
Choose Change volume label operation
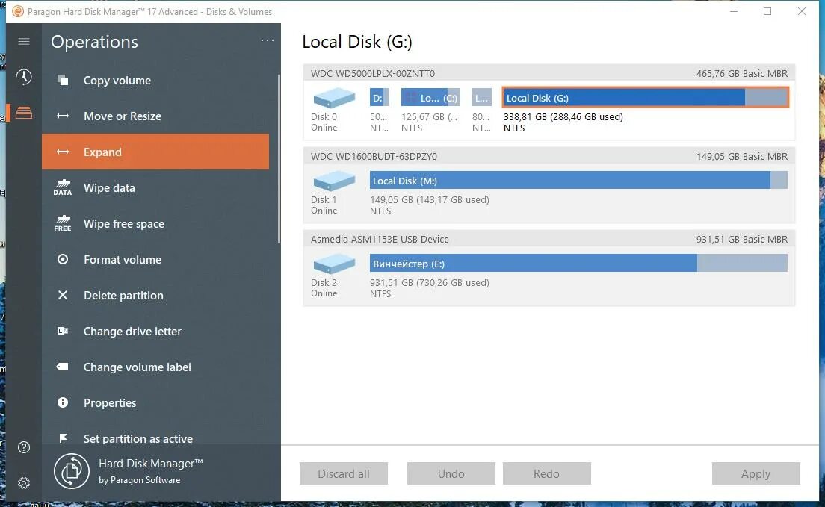pyautogui.click(x=155, y=367)
